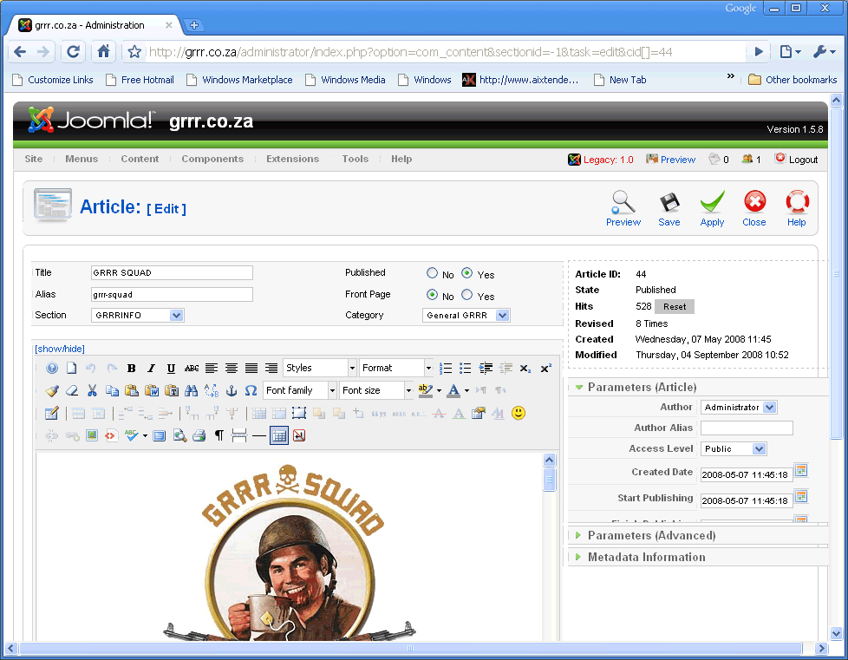Image resolution: width=848 pixels, height=660 pixels.
Task: Open the Content menu
Action: 140,159
